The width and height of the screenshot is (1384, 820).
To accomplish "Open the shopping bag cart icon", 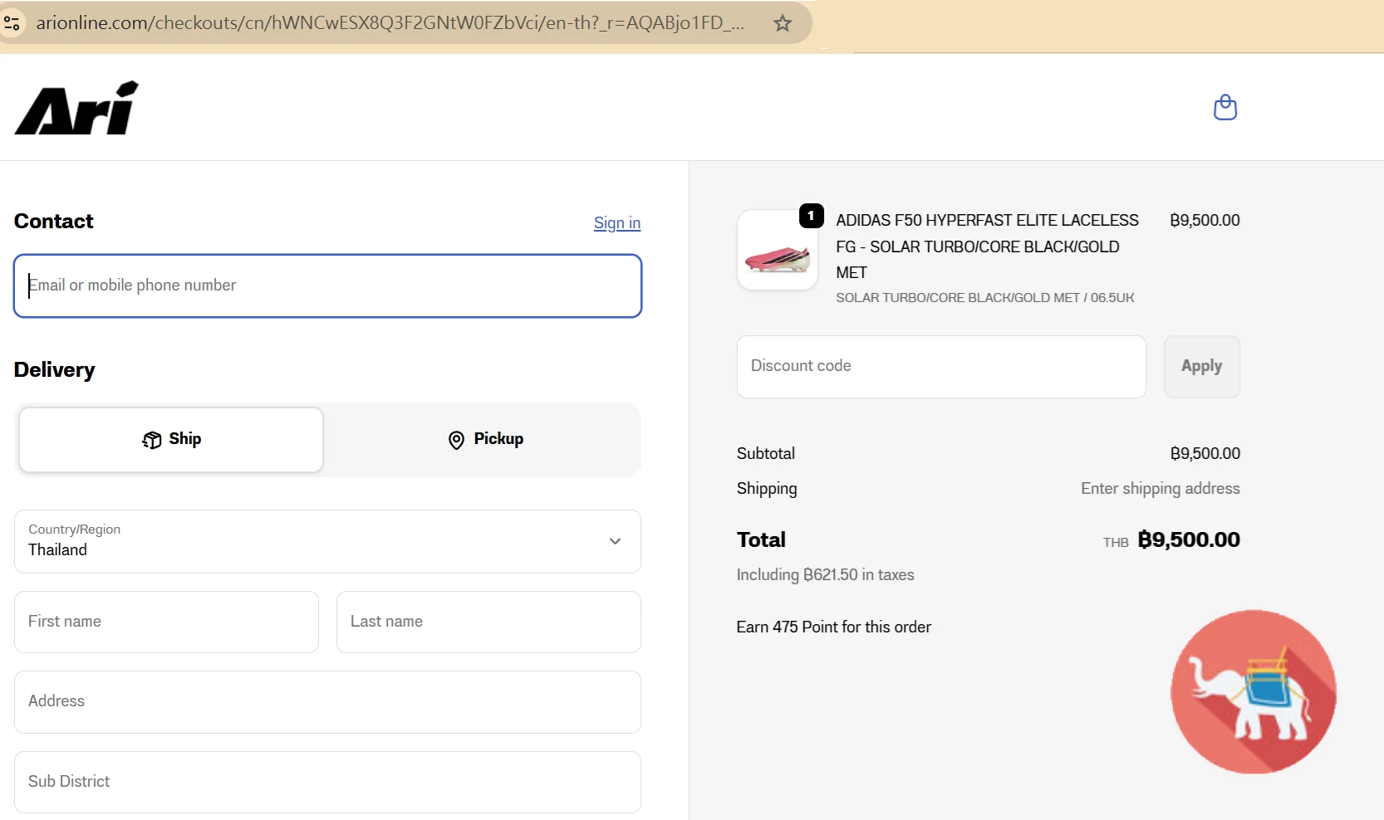I will point(1225,107).
